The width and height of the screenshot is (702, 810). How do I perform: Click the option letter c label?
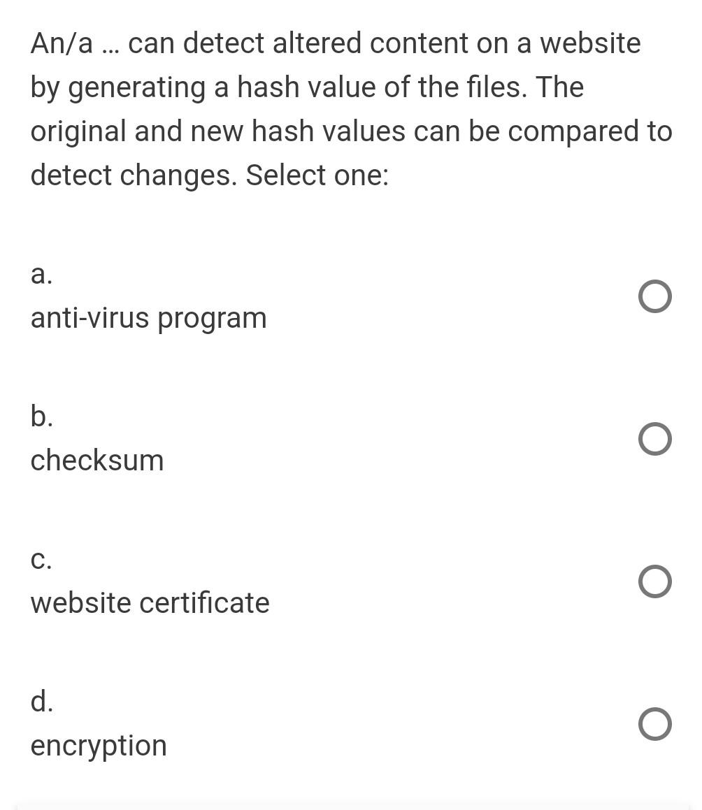41,560
